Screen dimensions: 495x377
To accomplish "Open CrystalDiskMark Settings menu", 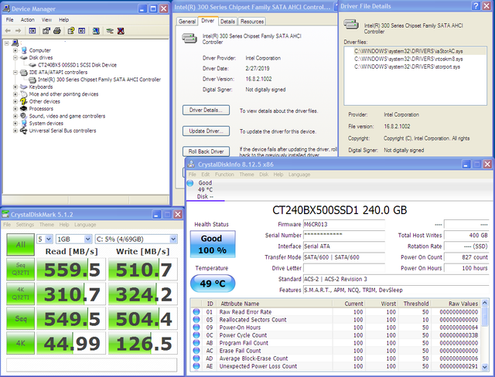I will tap(25, 225).
